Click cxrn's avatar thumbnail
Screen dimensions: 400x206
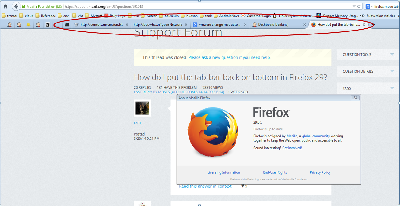(142, 108)
